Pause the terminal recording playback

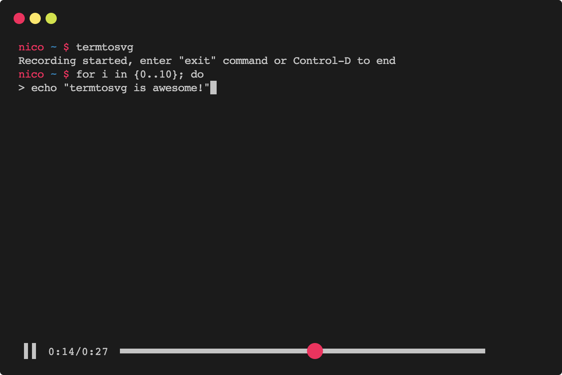(30, 351)
